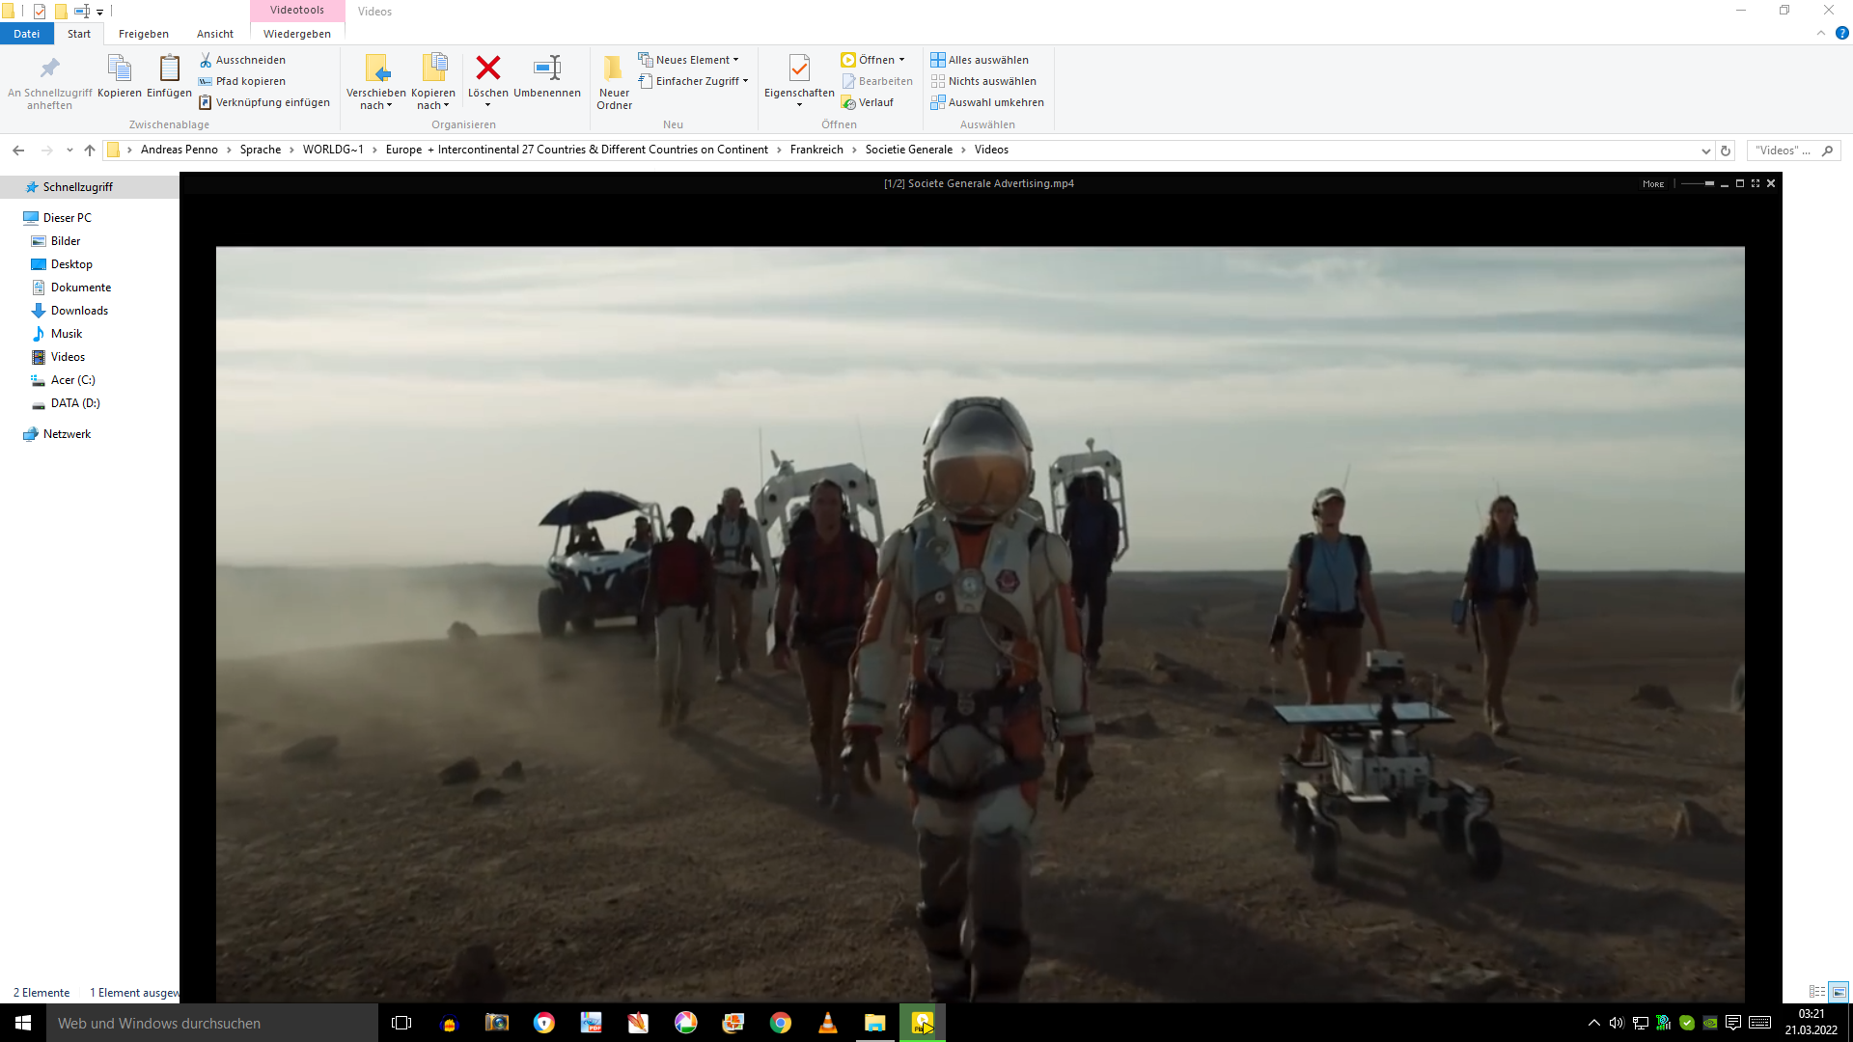
Task: Click the Videos search box
Action: click(x=1794, y=151)
